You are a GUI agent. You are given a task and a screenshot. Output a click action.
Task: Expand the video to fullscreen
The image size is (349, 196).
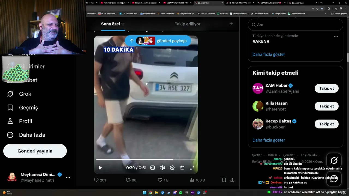point(192,168)
